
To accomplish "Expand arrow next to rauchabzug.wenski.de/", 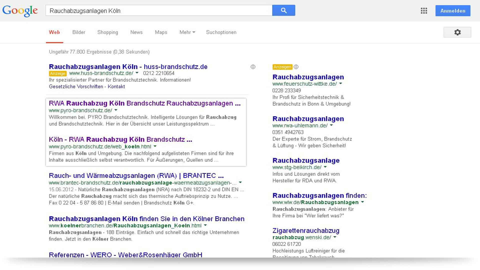I will click(335, 237).
